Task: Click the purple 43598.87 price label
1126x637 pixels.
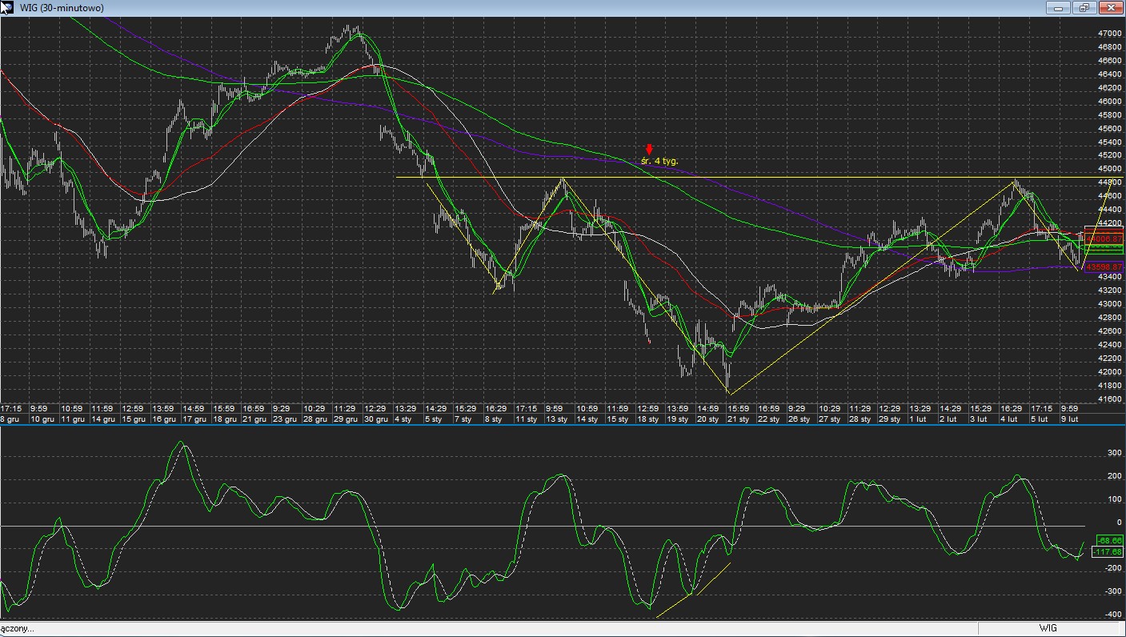Action: click(1104, 267)
